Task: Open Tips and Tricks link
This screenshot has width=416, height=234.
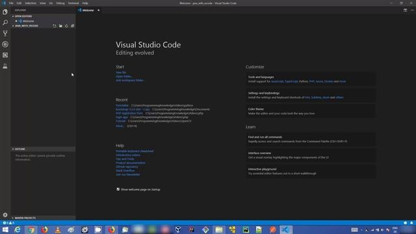Action: click(125, 159)
